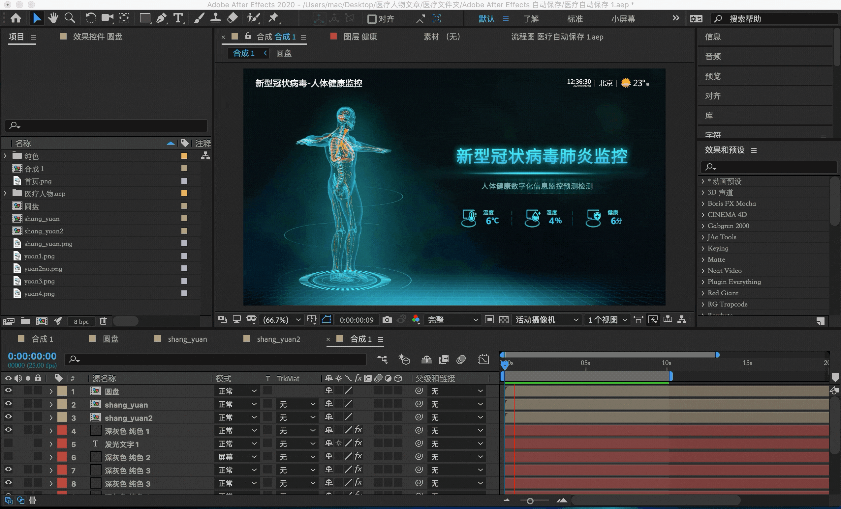
Task: Hide shang_yuan2 layer visibility eye
Action: click(x=8, y=417)
